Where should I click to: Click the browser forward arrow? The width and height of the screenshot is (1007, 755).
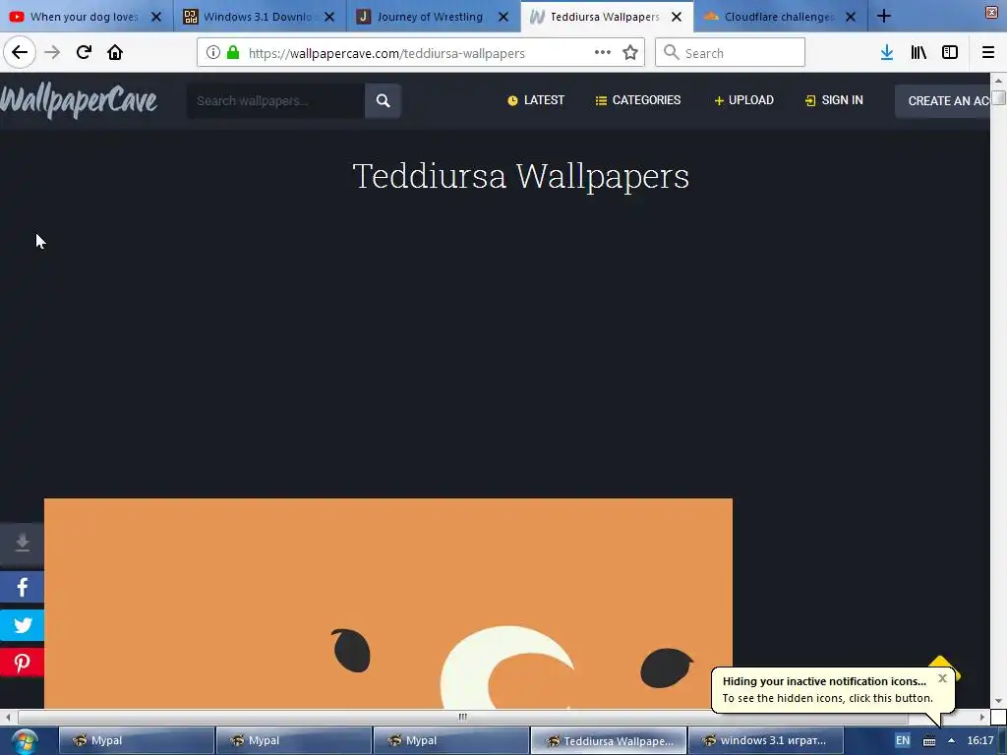click(x=52, y=52)
